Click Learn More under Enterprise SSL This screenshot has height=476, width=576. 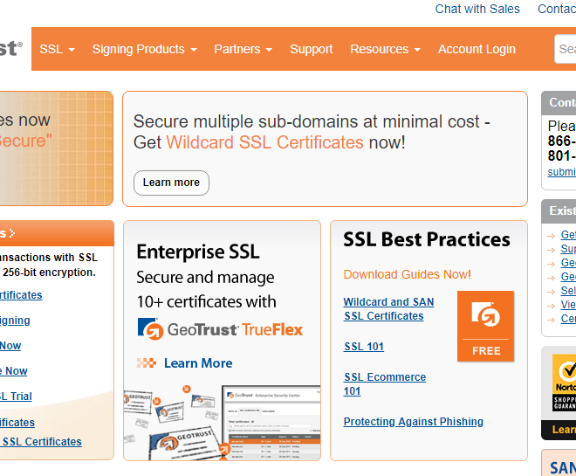click(198, 363)
